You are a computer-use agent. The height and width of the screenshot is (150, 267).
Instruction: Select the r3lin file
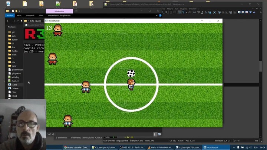[x=12, y=92]
